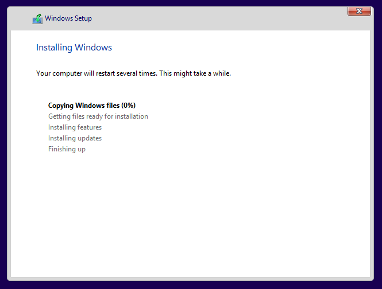
Task: Click the 'Windows Setup' title text
Action: [x=68, y=18]
